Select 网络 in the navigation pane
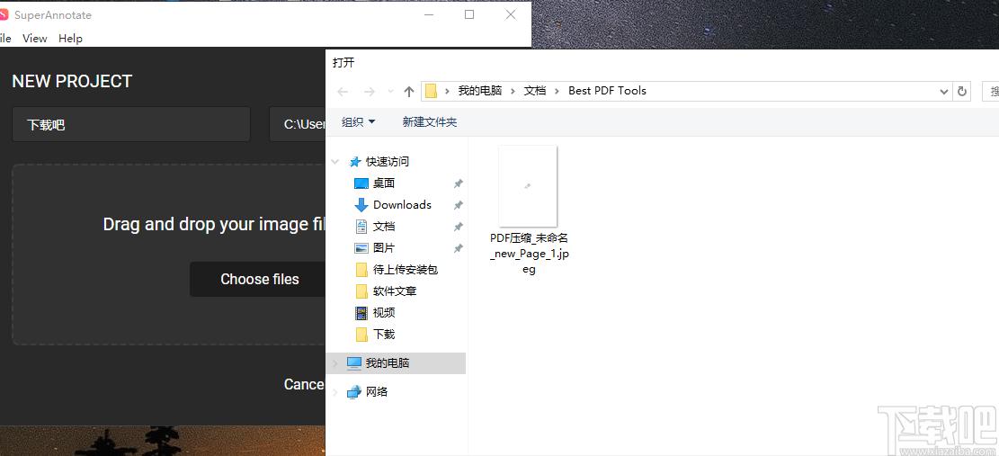Viewport: 999px width, 456px height. click(x=377, y=391)
